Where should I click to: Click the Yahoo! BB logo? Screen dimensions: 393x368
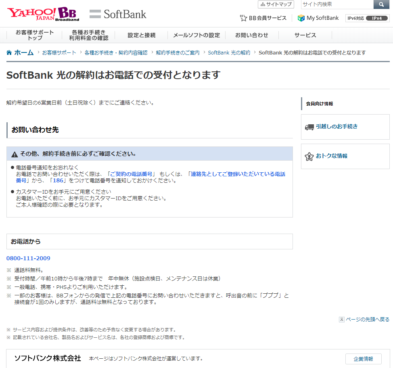pyautogui.click(x=43, y=14)
